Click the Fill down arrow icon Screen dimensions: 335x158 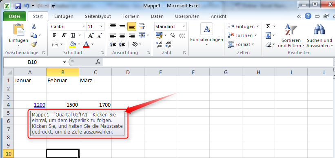click(x=268, y=35)
